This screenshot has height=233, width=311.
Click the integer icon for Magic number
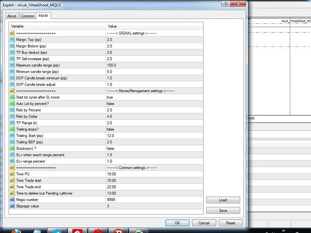pyautogui.click(x=12, y=200)
